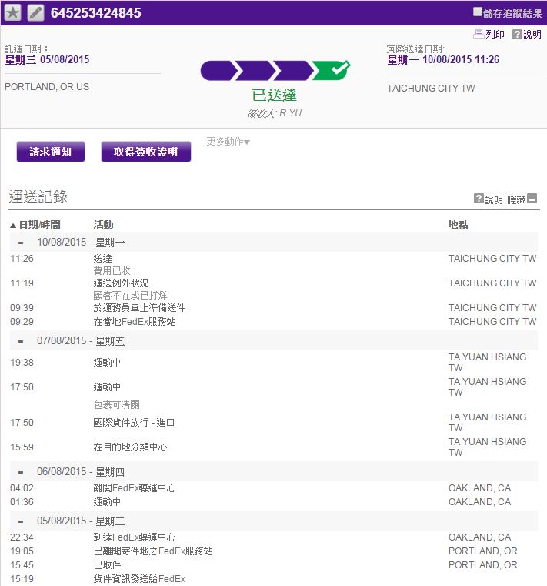Viewport: 547px width, 586px height.
Task: Click the 在當地FedEx服務站 activity
Action: [x=135, y=322]
